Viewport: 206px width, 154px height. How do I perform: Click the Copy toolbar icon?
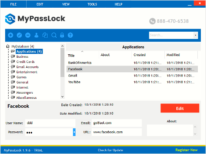[45, 35]
